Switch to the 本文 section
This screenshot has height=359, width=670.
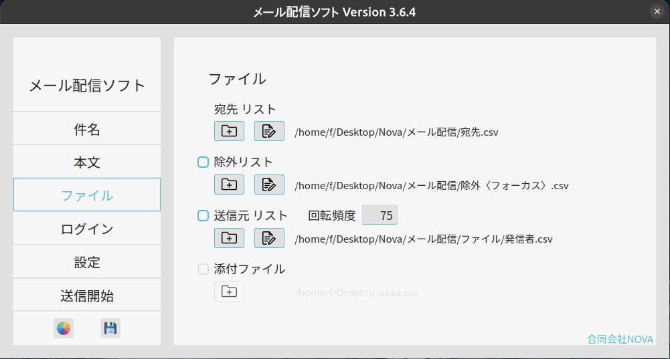[x=87, y=162]
